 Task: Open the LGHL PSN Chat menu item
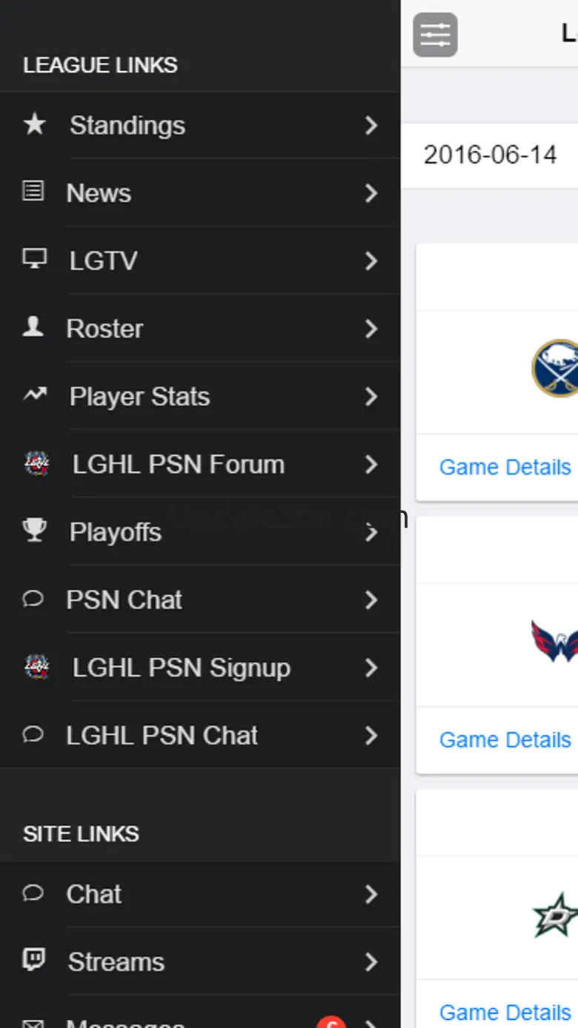pos(162,735)
